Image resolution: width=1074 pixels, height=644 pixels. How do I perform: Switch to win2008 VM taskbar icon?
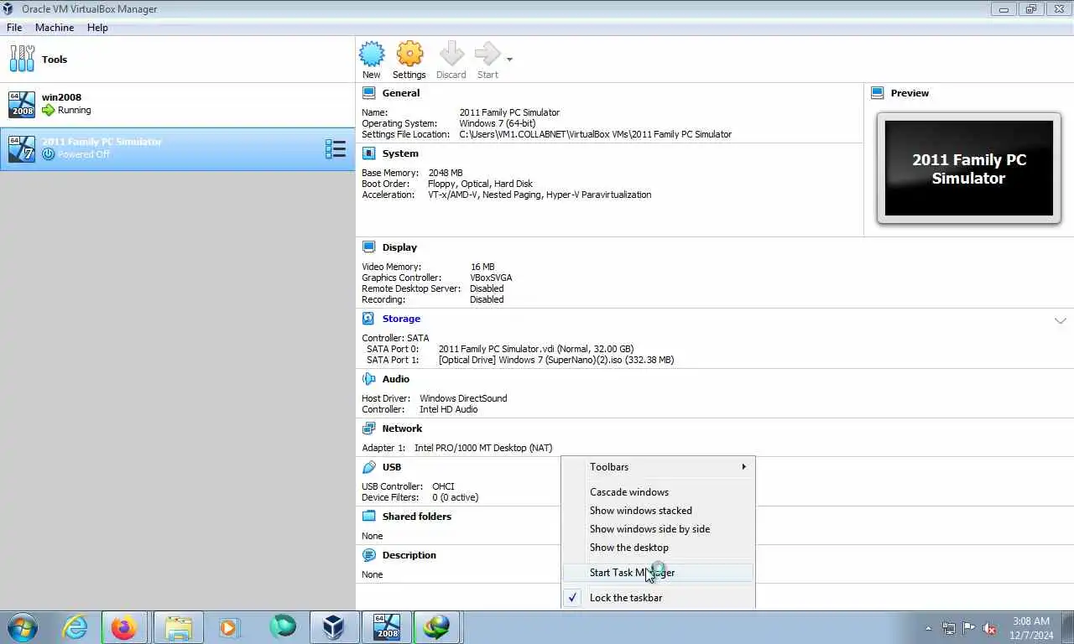tap(386, 627)
